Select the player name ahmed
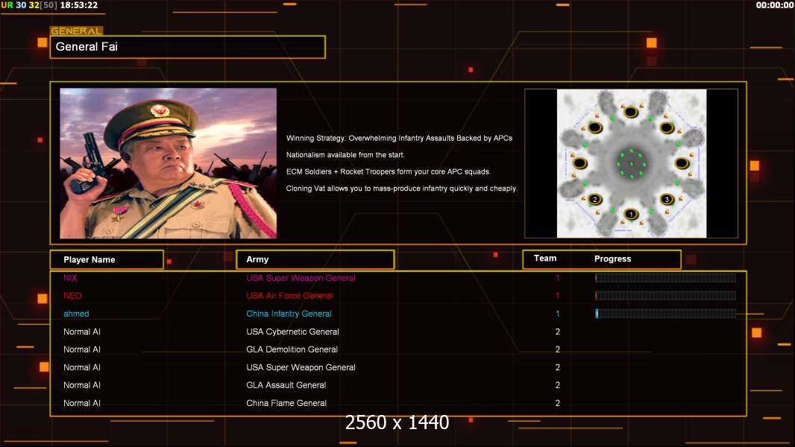 click(76, 314)
